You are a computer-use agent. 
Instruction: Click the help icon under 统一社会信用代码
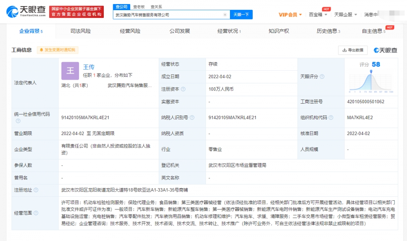click(18, 121)
